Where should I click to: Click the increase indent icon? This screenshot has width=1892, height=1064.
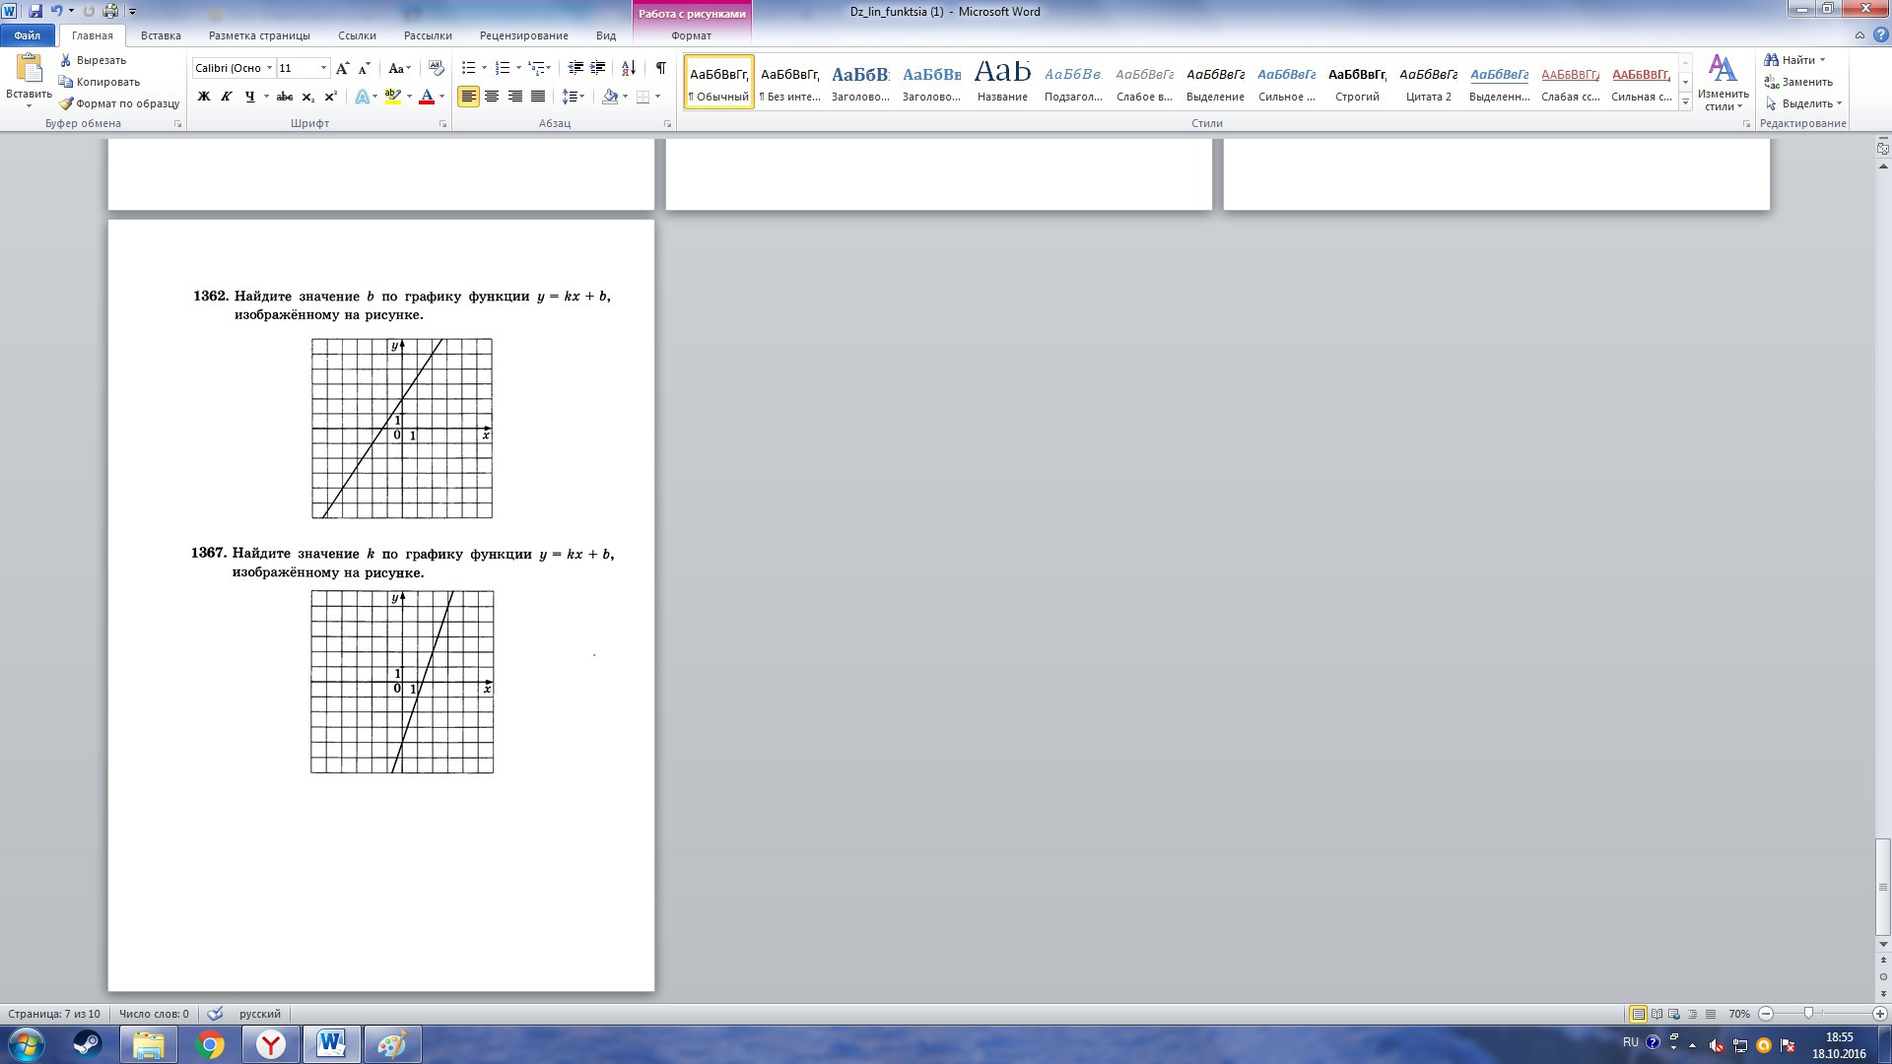(598, 68)
